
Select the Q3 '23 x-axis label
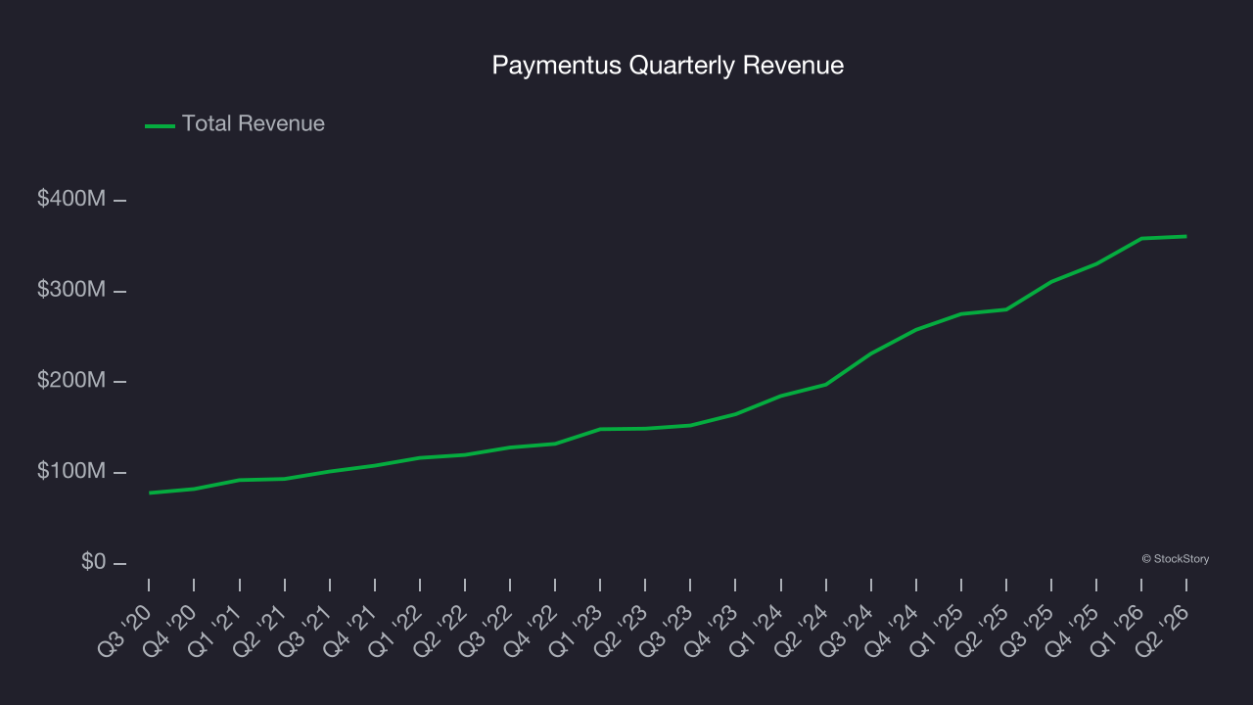(665, 629)
